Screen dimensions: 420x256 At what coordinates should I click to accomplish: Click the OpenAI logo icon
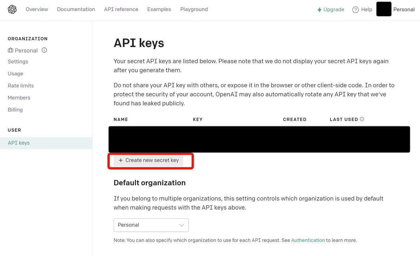pyautogui.click(x=12, y=9)
